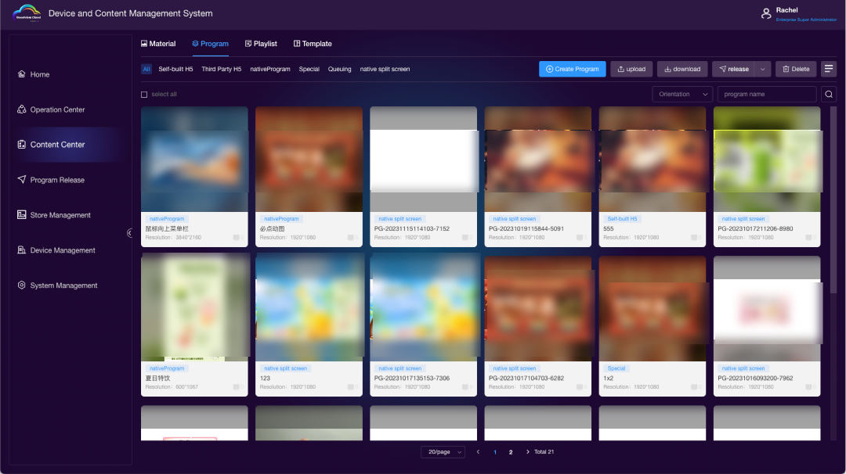Screen dimensions: 846x474
Task: Click the Resolution 3840*2160 text
Action: tap(173, 238)
